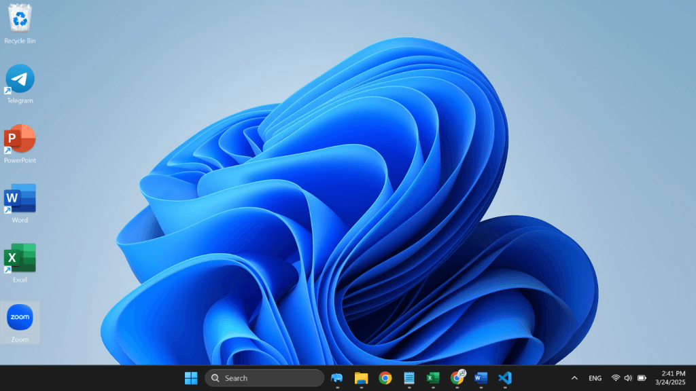Launch Google Chrome from the taskbar
The height and width of the screenshot is (391, 696).
point(385,378)
